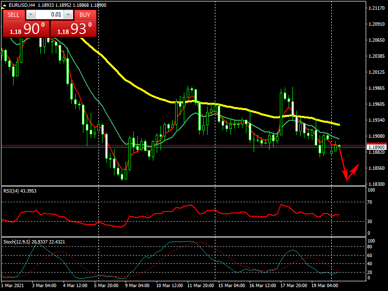Click the BUY button
The height and width of the screenshot is (291, 388).
pyautogui.click(x=85, y=15)
